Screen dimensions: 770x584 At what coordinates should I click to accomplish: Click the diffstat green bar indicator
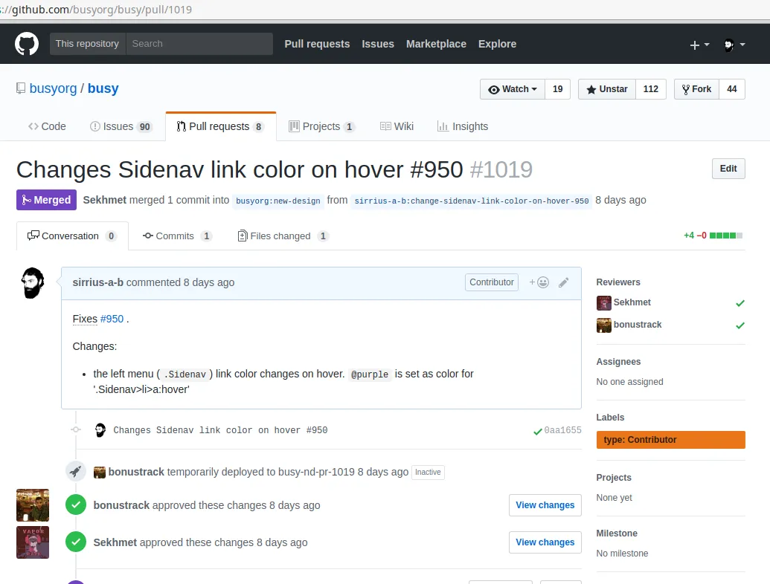[x=726, y=236]
